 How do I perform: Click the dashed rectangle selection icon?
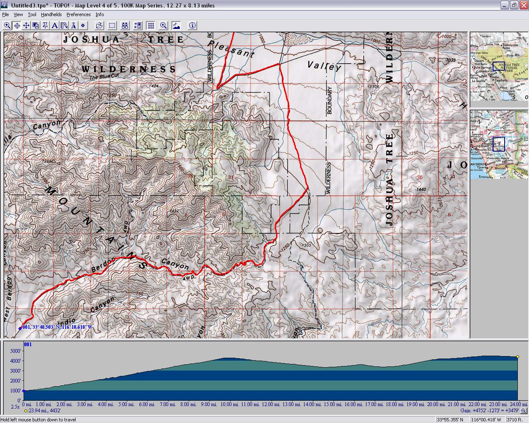[112, 26]
